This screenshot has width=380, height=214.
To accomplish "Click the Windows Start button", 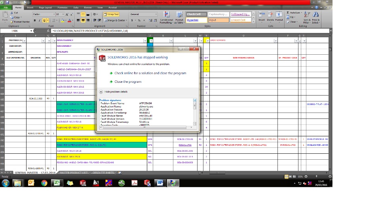I will [5, 183].
